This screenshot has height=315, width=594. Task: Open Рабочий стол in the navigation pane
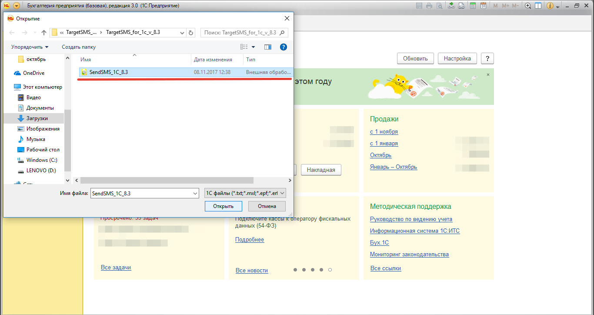38,150
